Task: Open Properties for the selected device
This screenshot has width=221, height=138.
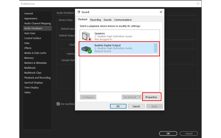Action: tap(151, 97)
